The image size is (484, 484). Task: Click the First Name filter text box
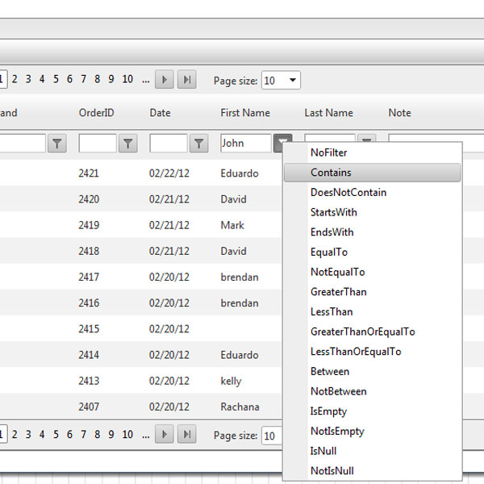pyautogui.click(x=245, y=144)
